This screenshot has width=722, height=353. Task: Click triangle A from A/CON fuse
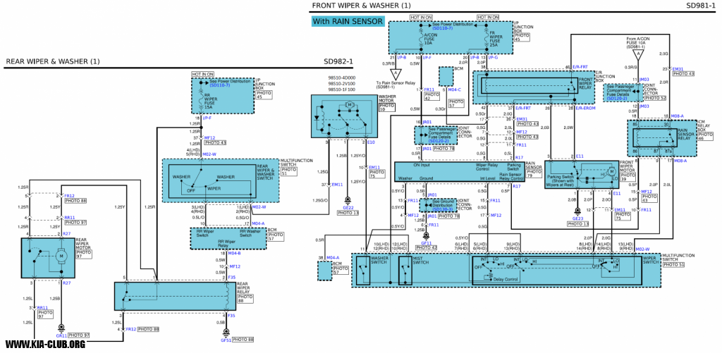(x=637, y=56)
